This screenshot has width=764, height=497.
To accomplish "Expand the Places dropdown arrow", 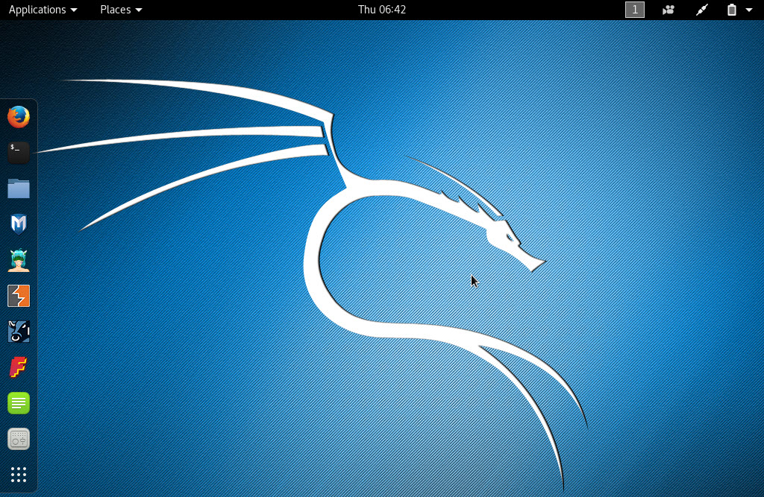I will 139,10.
